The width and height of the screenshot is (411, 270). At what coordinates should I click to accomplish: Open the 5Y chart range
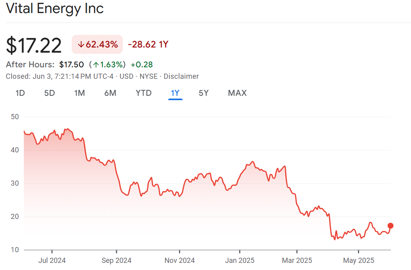coord(204,93)
